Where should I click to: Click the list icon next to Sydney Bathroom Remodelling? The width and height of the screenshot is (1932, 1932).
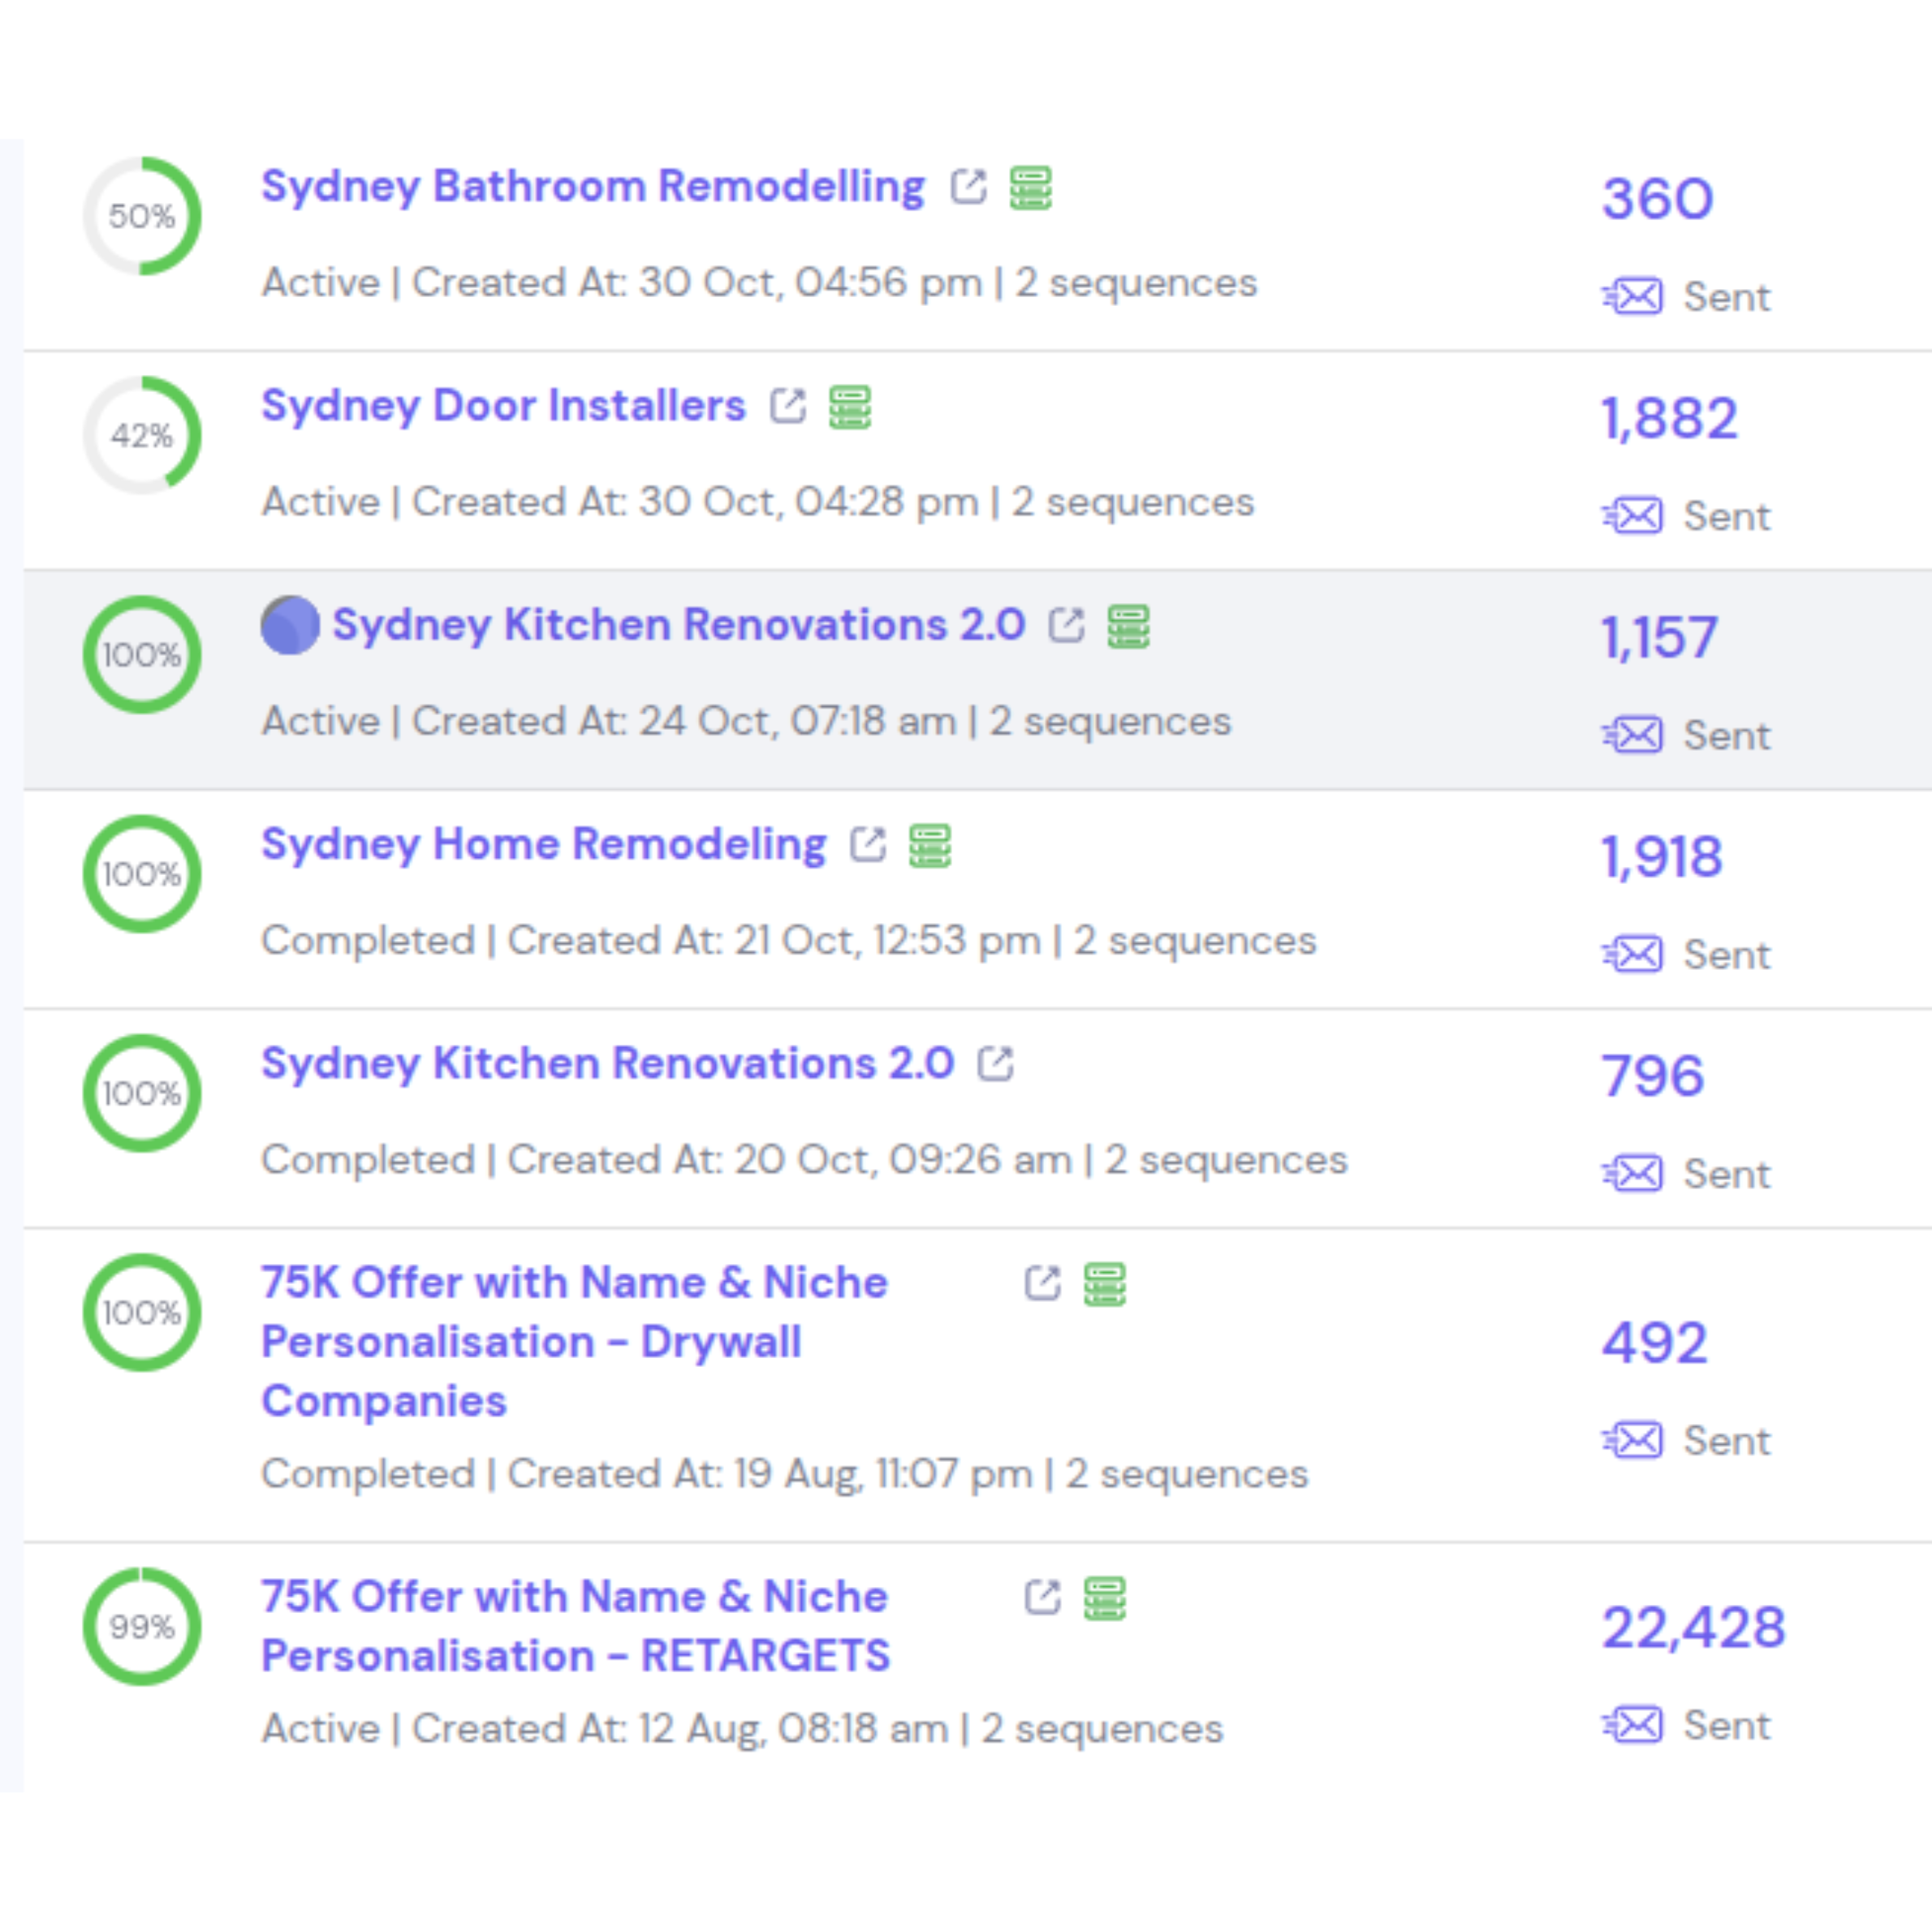pos(1033,186)
